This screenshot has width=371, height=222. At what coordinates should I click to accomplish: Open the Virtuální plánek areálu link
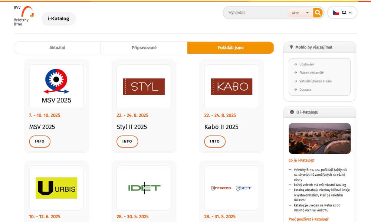pyautogui.click(x=315, y=81)
